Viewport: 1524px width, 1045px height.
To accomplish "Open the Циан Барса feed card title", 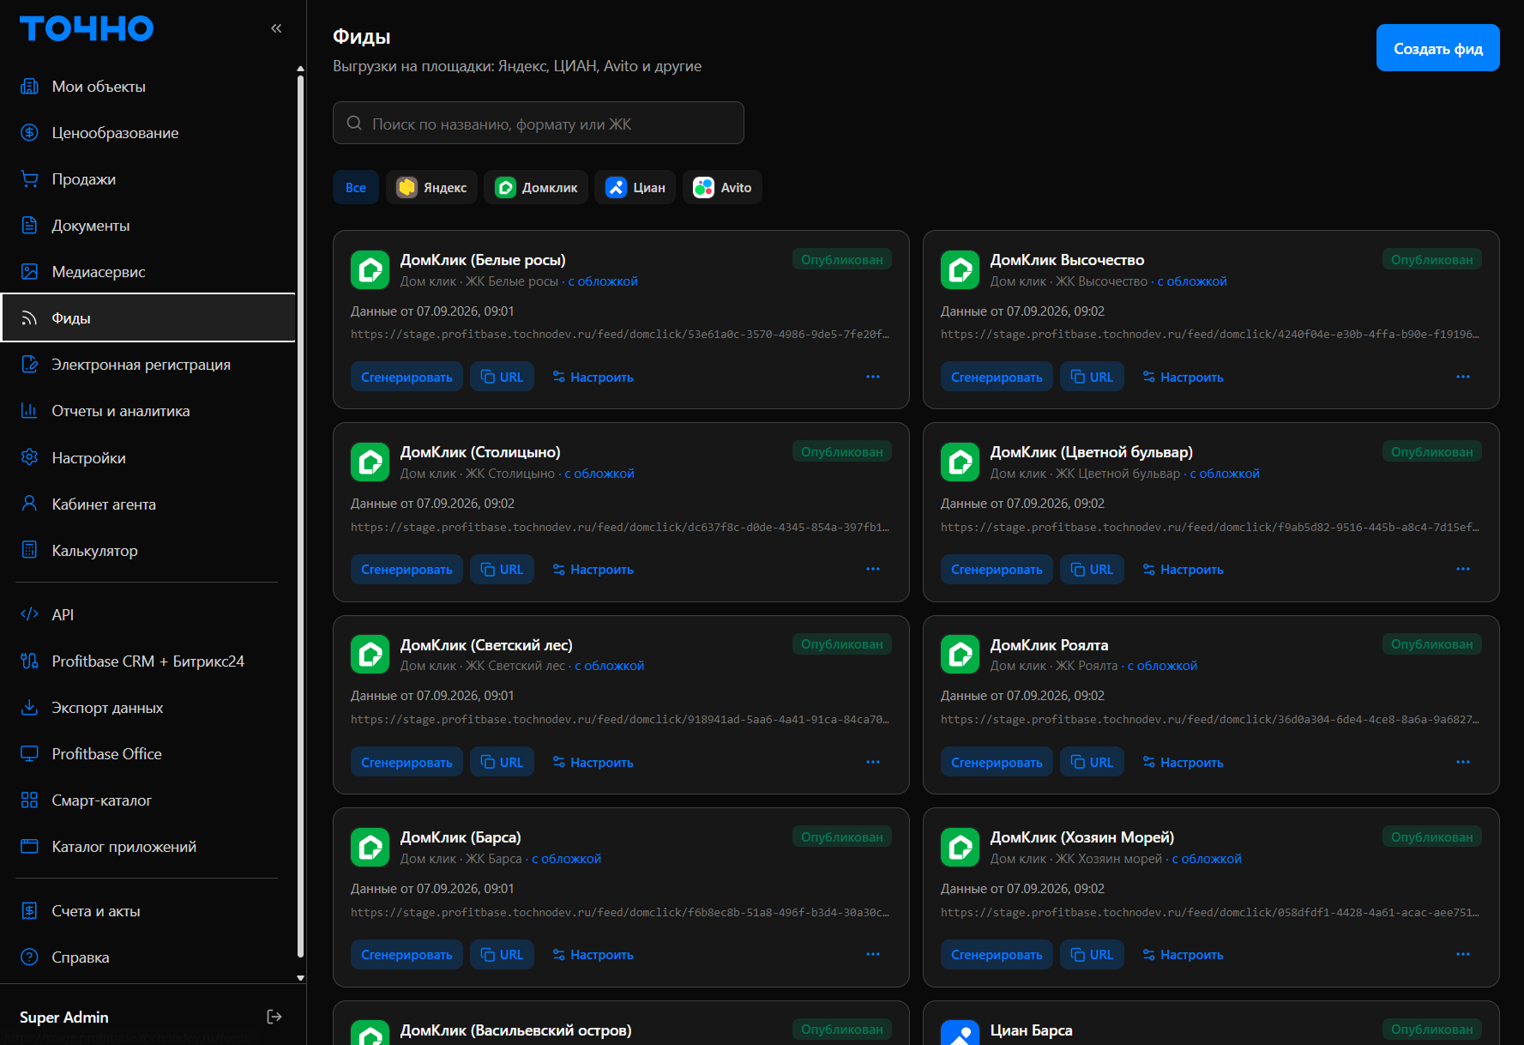I will click(1031, 1030).
